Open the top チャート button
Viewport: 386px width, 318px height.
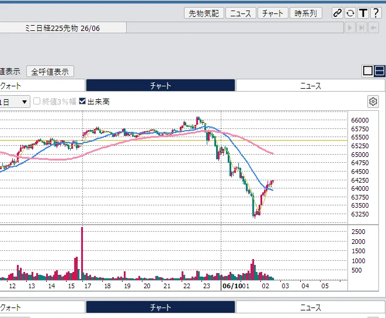(273, 13)
